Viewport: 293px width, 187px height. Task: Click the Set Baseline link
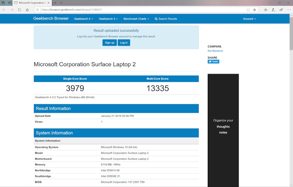click(x=215, y=51)
